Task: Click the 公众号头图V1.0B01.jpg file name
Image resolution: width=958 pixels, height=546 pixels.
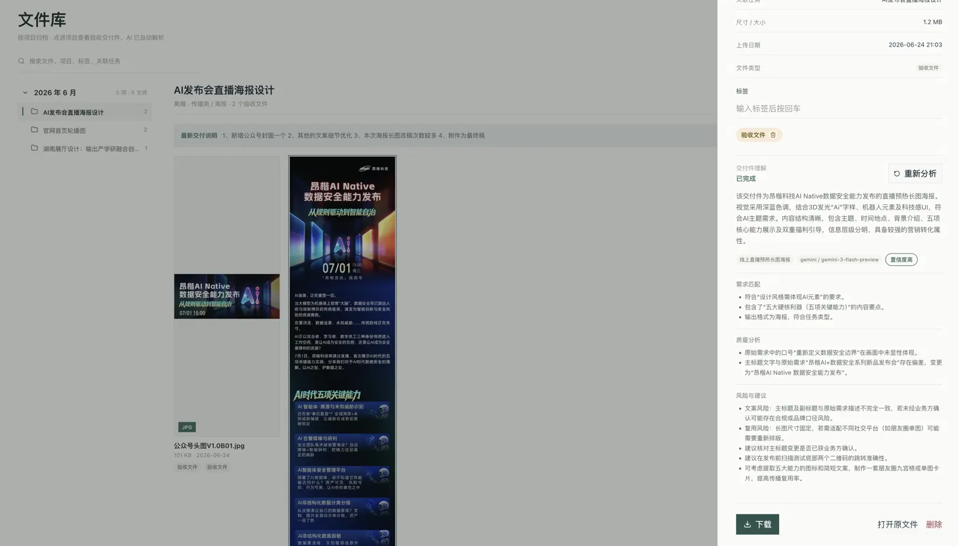Action: pyautogui.click(x=209, y=445)
